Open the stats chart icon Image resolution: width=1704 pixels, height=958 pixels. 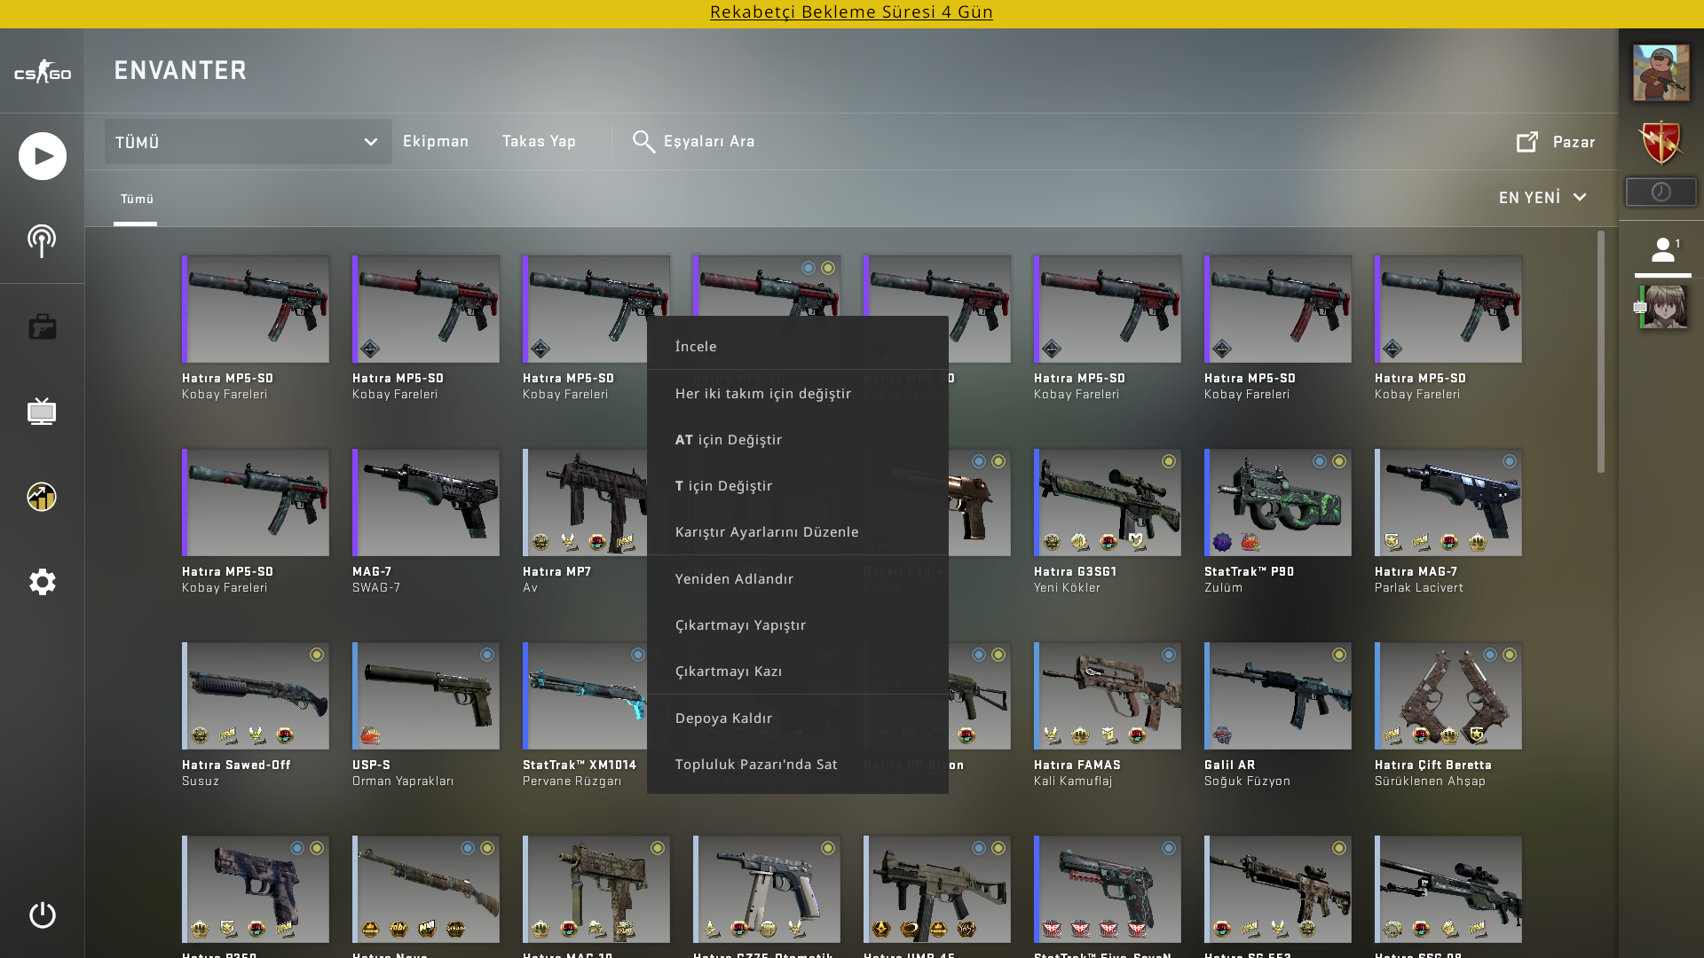[x=42, y=497]
